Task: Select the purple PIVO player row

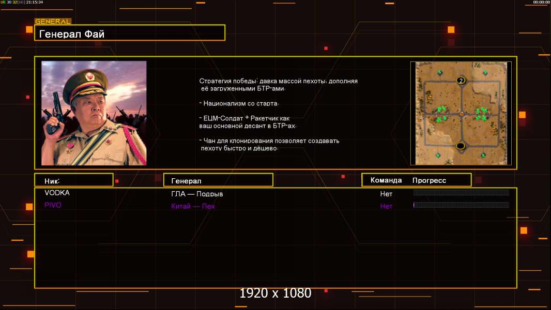Action: click(x=275, y=206)
